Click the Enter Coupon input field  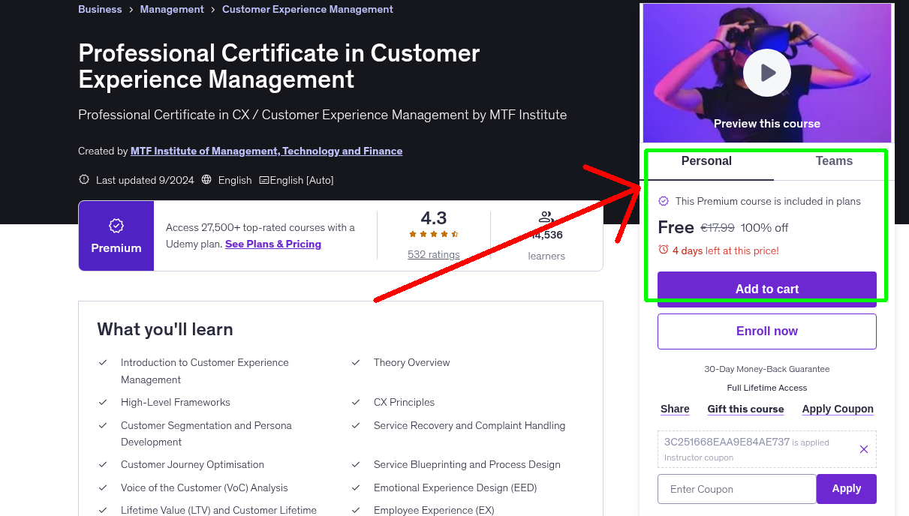[736, 488]
